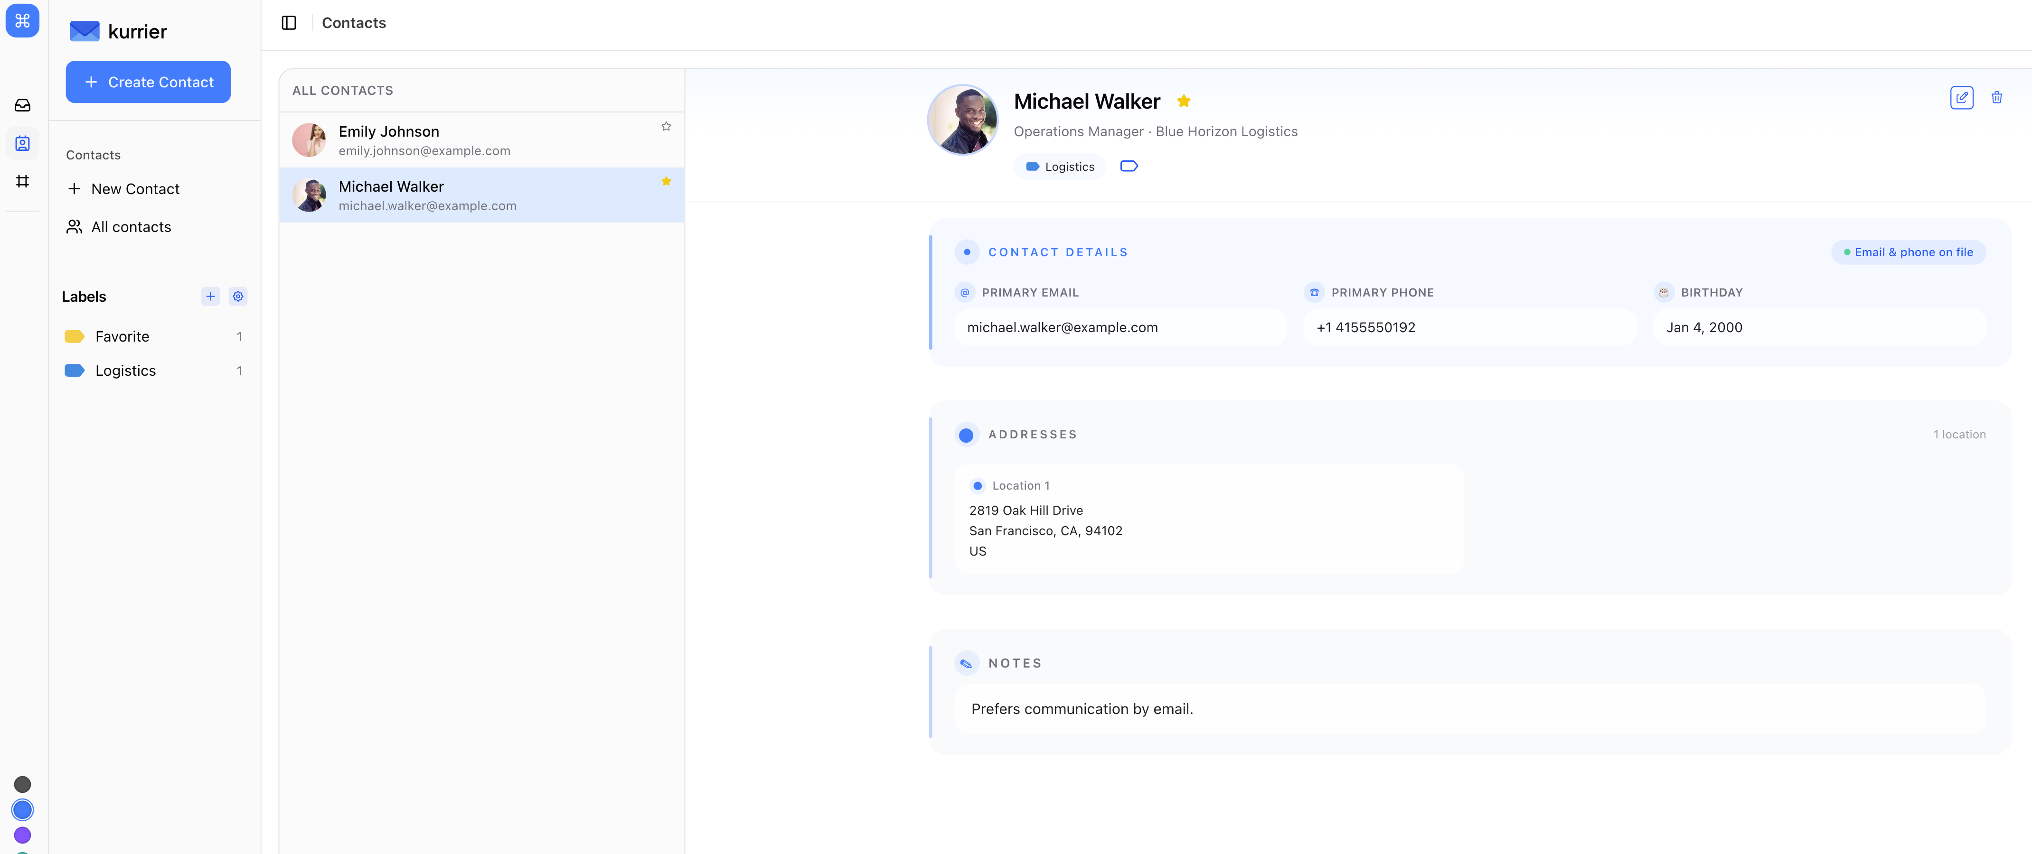The width and height of the screenshot is (2032, 854).
Task: Click the primary email field
Action: tap(1120, 327)
